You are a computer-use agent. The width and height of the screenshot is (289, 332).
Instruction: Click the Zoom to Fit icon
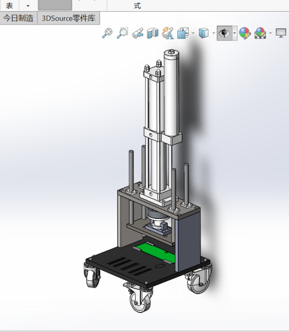[x=107, y=33]
